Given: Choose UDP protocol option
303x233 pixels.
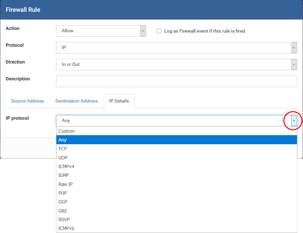Looking at the screenshot, I should (177, 158).
